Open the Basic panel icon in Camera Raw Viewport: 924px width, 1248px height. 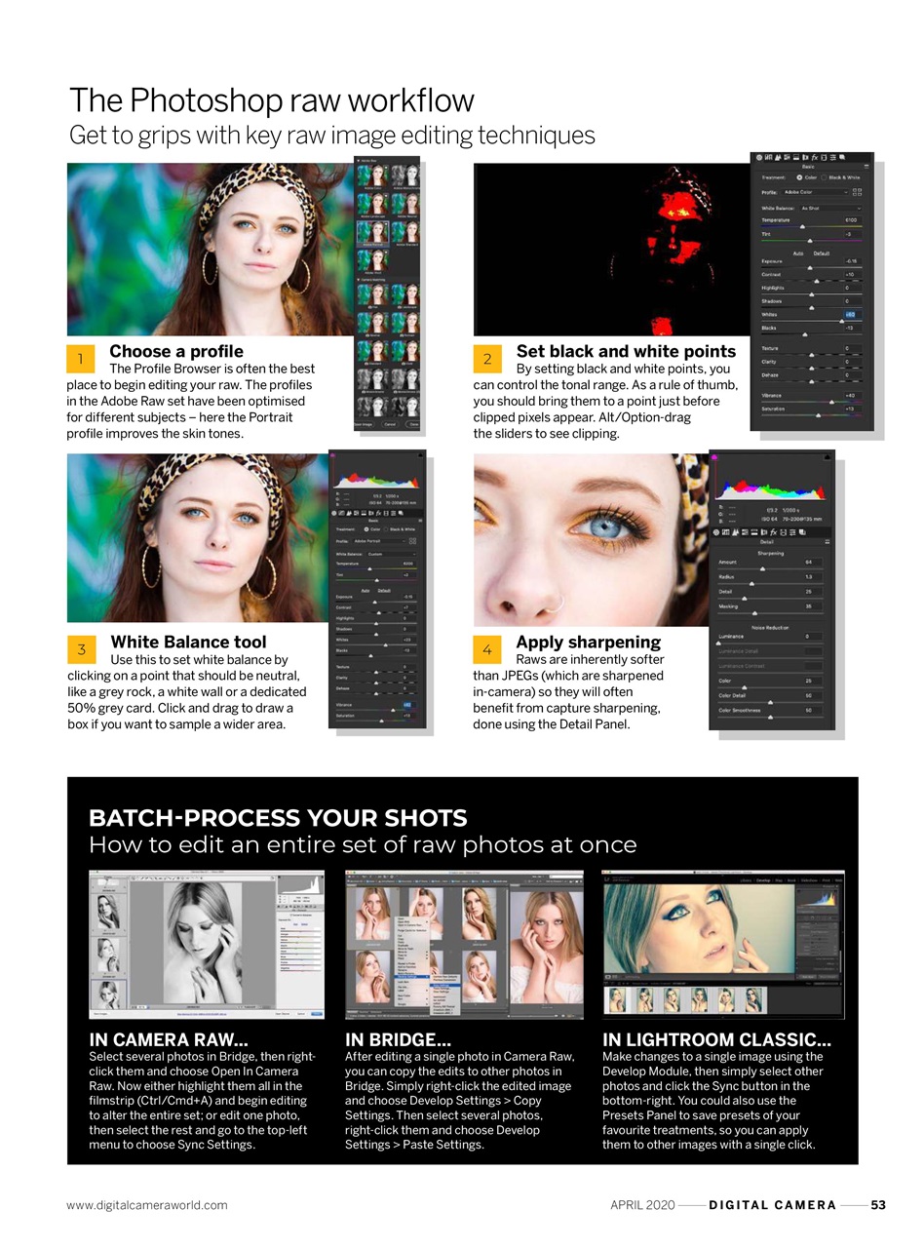(x=760, y=157)
